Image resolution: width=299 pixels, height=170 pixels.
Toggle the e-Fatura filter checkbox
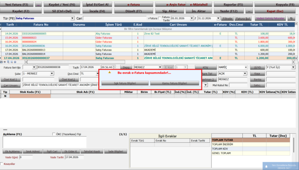(160, 18)
